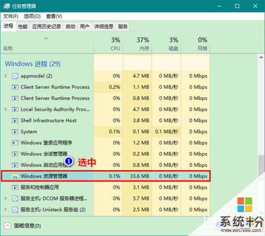Click the Windows 会话管理器 icon
This screenshot has height=236, width=265.
pyautogui.click(x=15, y=154)
